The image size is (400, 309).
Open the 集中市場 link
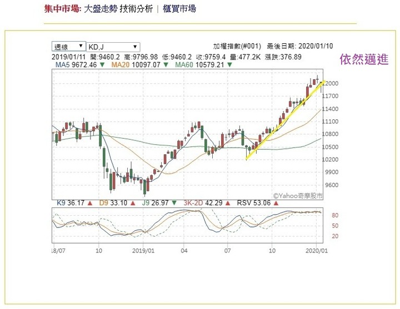(62, 9)
